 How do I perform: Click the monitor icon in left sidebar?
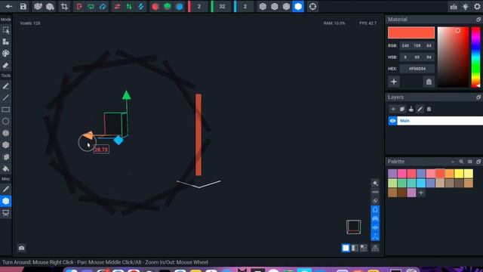pos(5,213)
